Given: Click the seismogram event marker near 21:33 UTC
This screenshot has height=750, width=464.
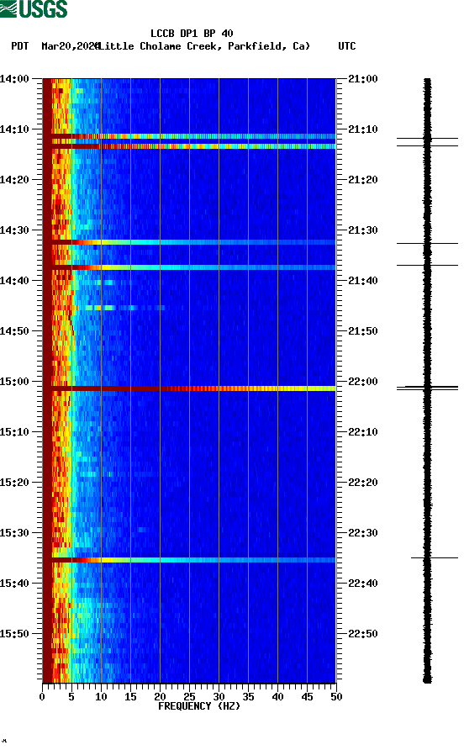Looking at the screenshot, I should pos(427,244).
